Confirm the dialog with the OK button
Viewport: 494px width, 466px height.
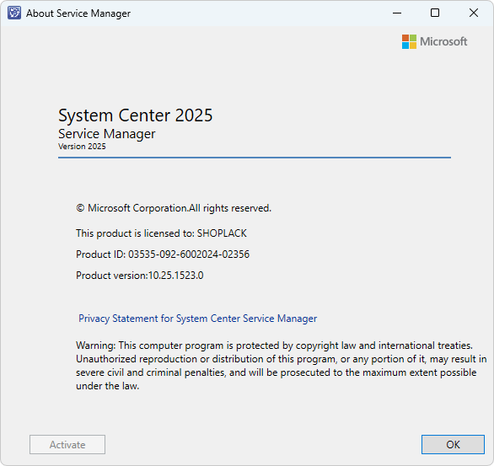453,444
